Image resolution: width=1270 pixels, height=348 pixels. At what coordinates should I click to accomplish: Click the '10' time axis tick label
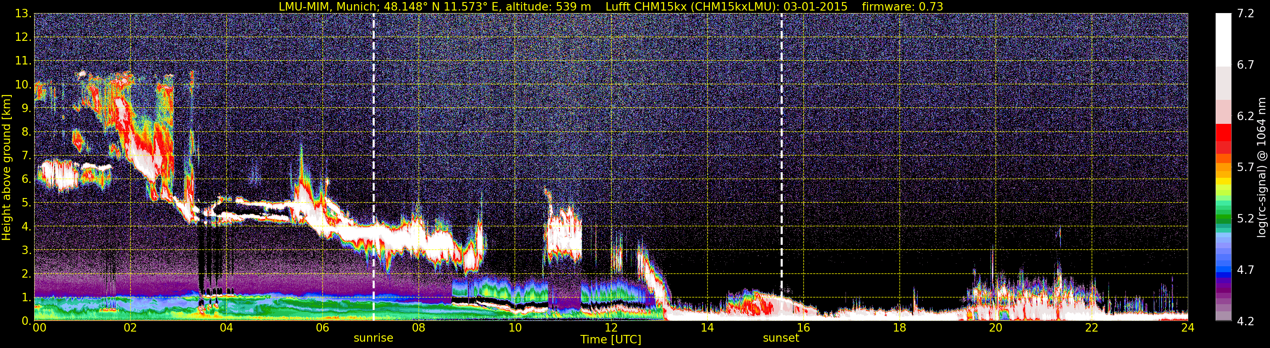pos(515,328)
